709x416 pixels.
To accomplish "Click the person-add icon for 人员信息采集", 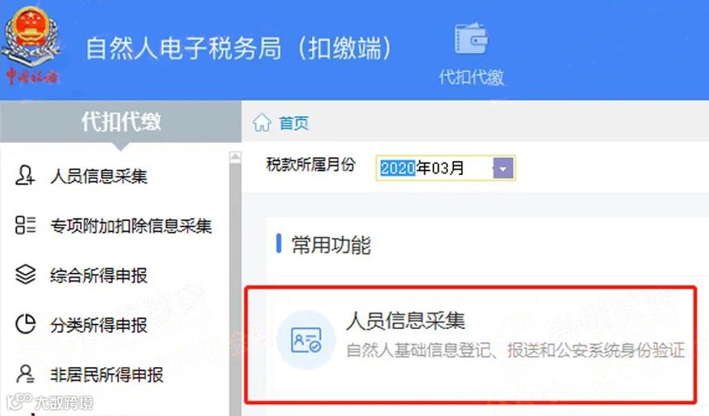I will point(25,176).
